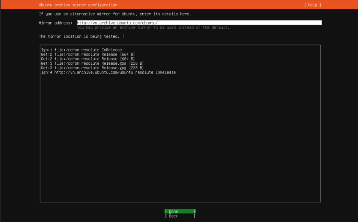Screen dimensions: 358x222
Task: Select the first Get:3 Release.gpg log line
Action: click(x=92, y=63)
